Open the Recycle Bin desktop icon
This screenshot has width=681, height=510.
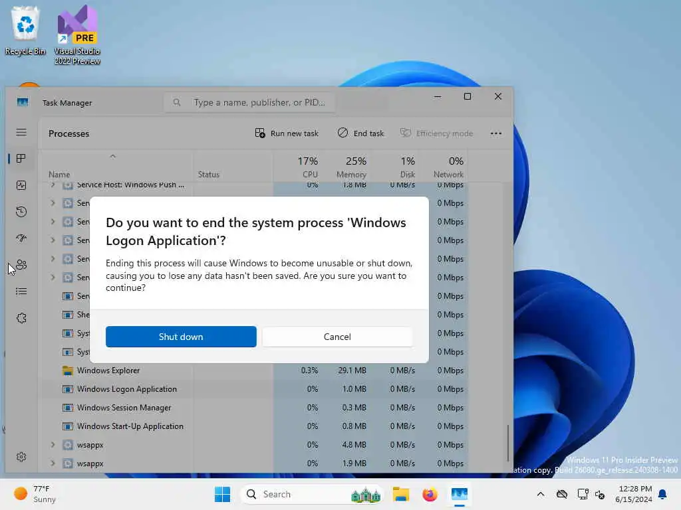tap(25, 31)
